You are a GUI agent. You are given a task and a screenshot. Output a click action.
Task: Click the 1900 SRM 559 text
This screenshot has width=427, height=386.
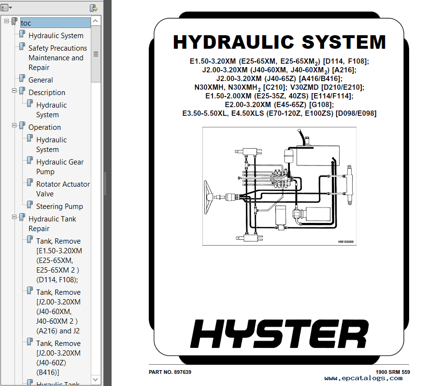pyautogui.click(x=393, y=372)
